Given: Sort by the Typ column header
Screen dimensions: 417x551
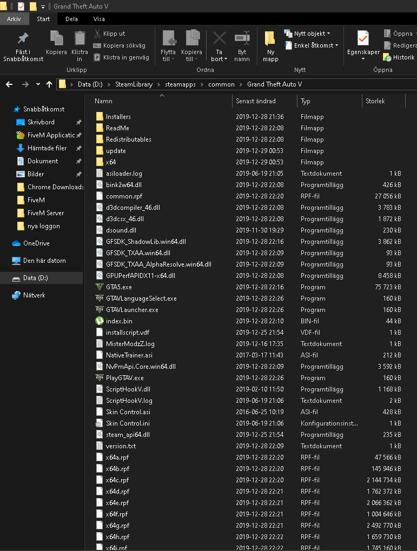Looking at the screenshot, I should (305, 101).
